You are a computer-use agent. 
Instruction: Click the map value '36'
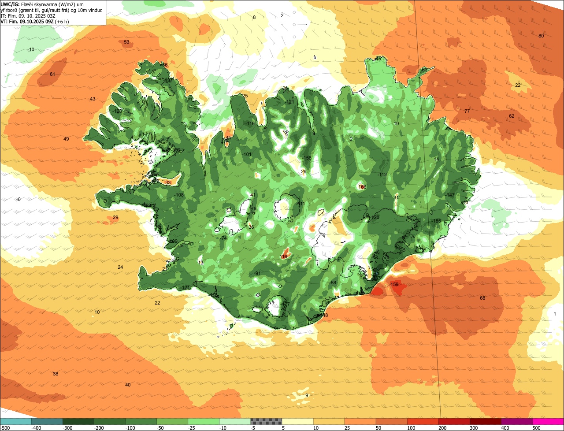(251, 227)
